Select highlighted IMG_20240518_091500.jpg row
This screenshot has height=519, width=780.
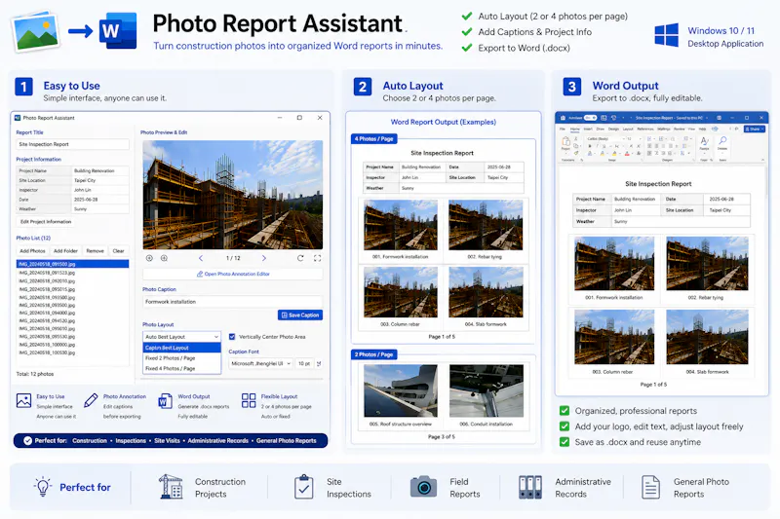(x=72, y=264)
